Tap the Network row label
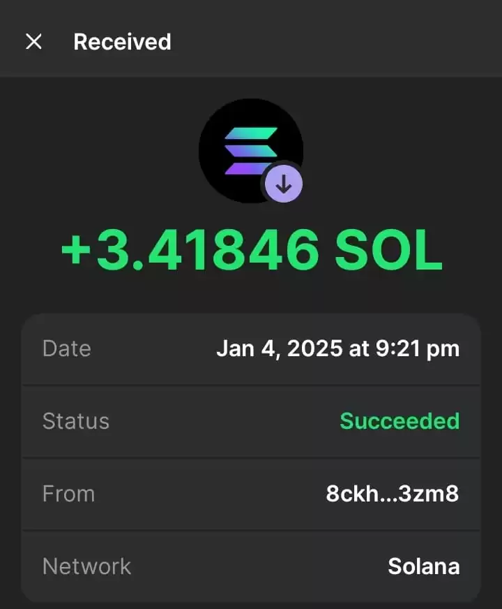The height and width of the screenshot is (609, 502). point(86,566)
